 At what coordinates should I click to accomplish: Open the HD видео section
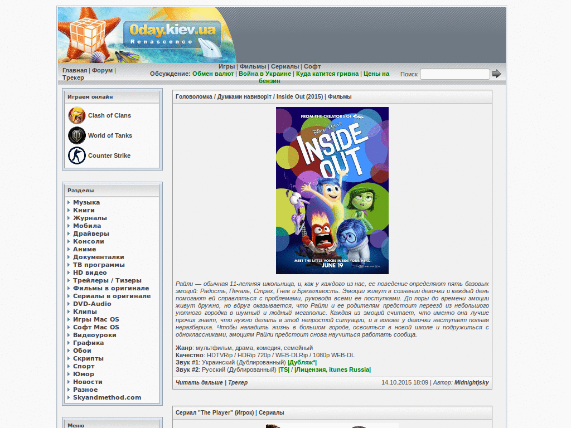(90, 273)
